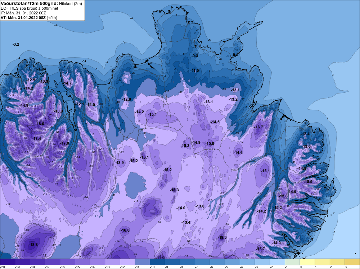
Task: Click the -11.0 temperature value
Action: click(194, 70)
